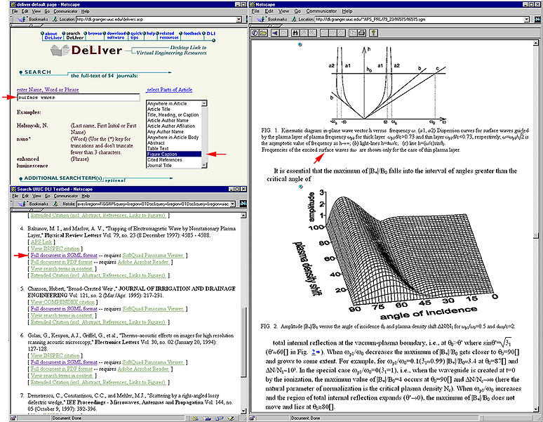Click the 'DLI' navigation link
This screenshot has height=422, width=543.
click(x=211, y=33)
